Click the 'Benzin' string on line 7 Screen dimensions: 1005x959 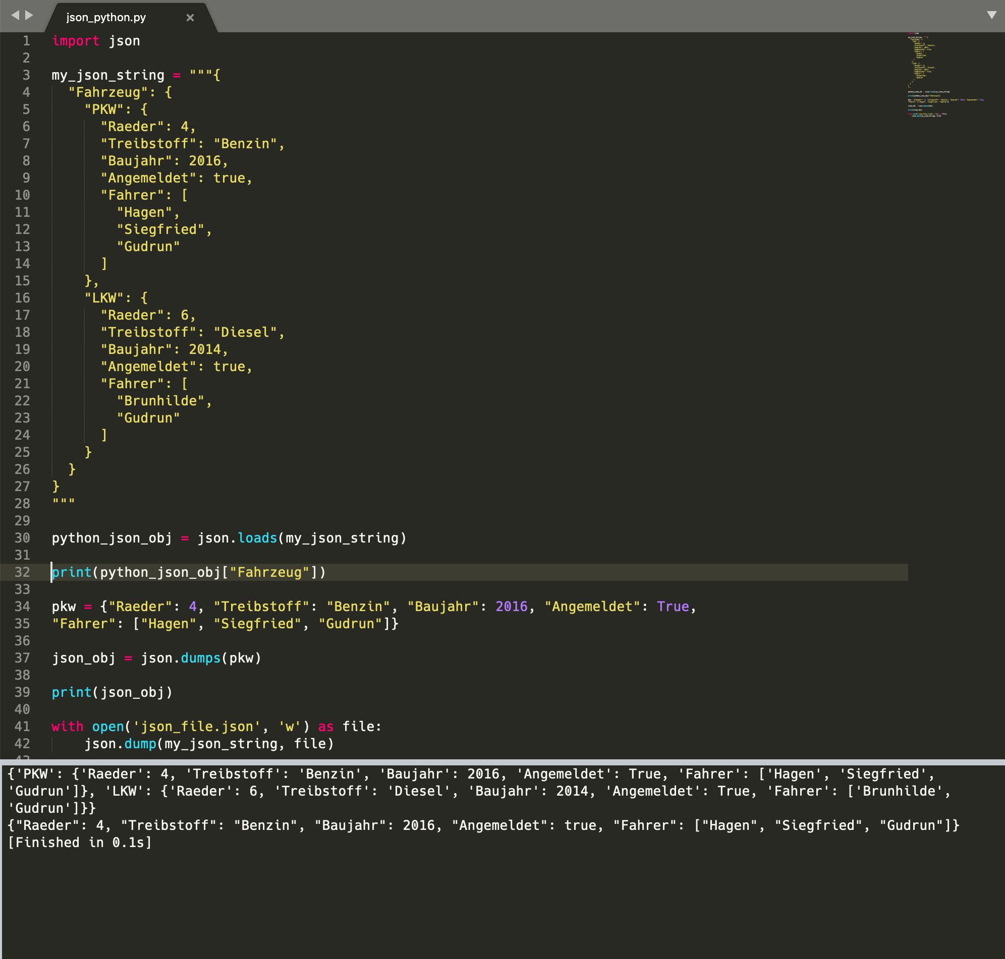pos(249,144)
